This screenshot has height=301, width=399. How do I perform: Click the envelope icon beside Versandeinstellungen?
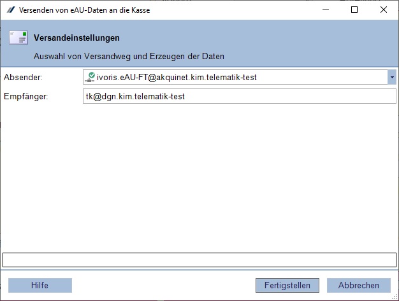pos(18,38)
